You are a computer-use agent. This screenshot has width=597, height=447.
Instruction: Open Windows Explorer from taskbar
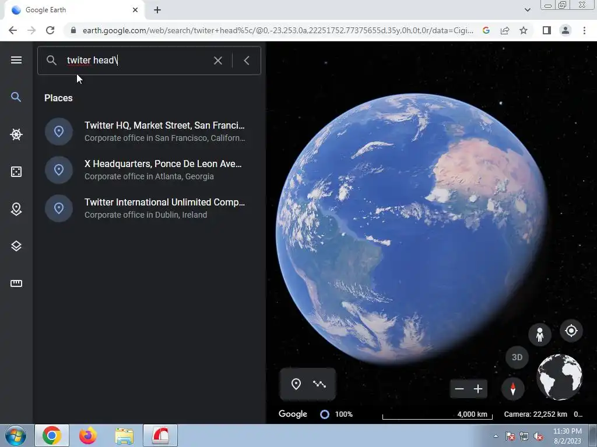coord(124,435)
